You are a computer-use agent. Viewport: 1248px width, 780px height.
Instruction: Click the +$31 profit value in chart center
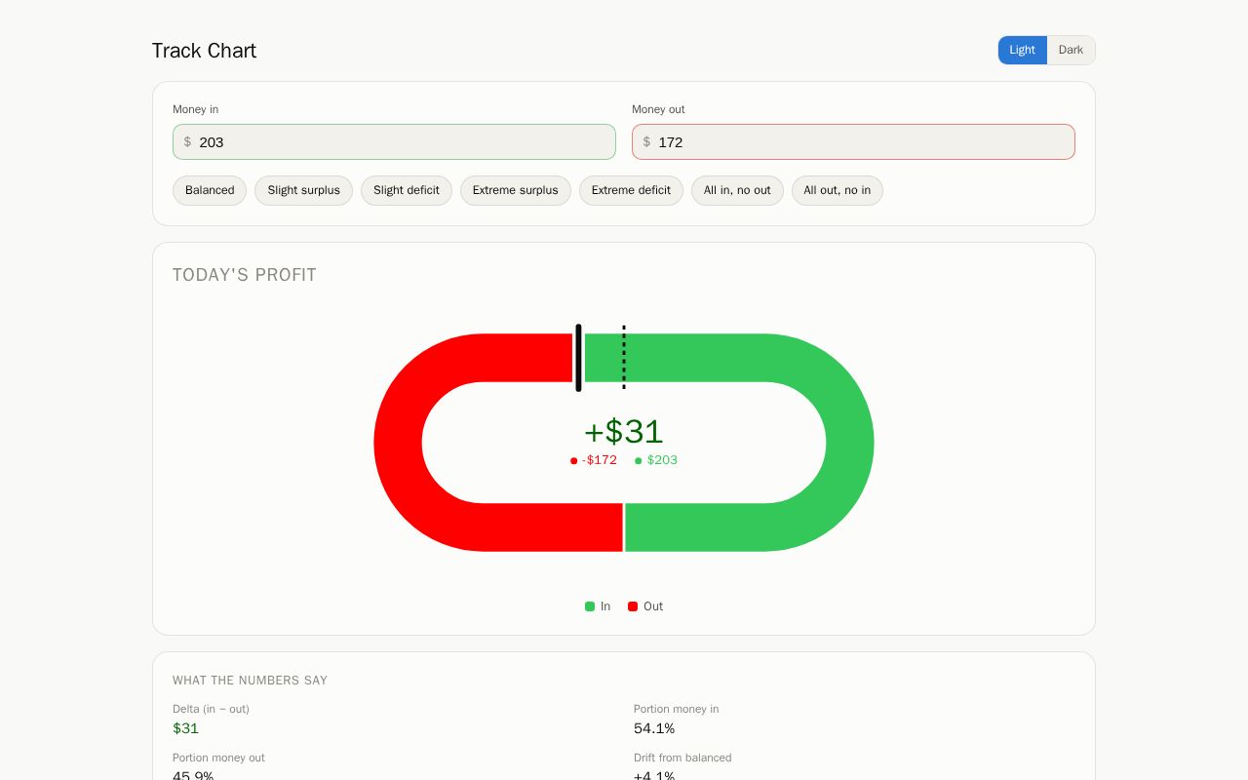(624, 431)
